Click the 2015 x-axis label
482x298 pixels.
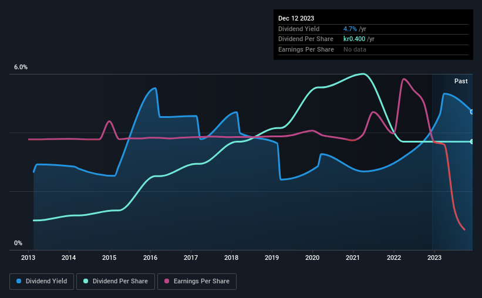[109, 258]
